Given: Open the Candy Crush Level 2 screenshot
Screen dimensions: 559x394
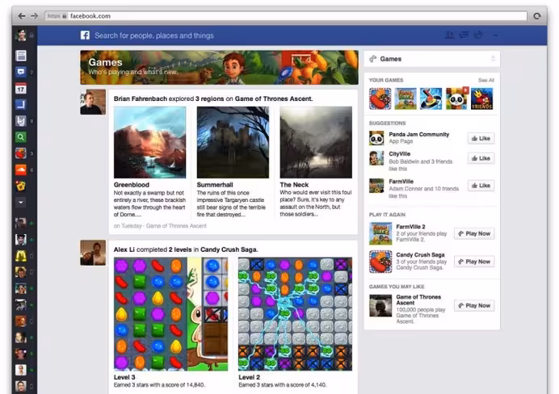Looking at the screenshot, I should pyautogui.click(x=295, y=314).
